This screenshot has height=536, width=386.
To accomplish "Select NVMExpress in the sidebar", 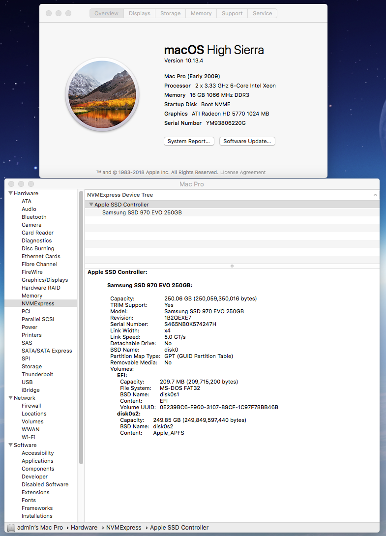I will pos(41,303).
